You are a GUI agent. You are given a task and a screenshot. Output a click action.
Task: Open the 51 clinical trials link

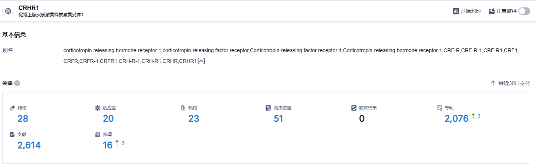(x=279, y=119)
